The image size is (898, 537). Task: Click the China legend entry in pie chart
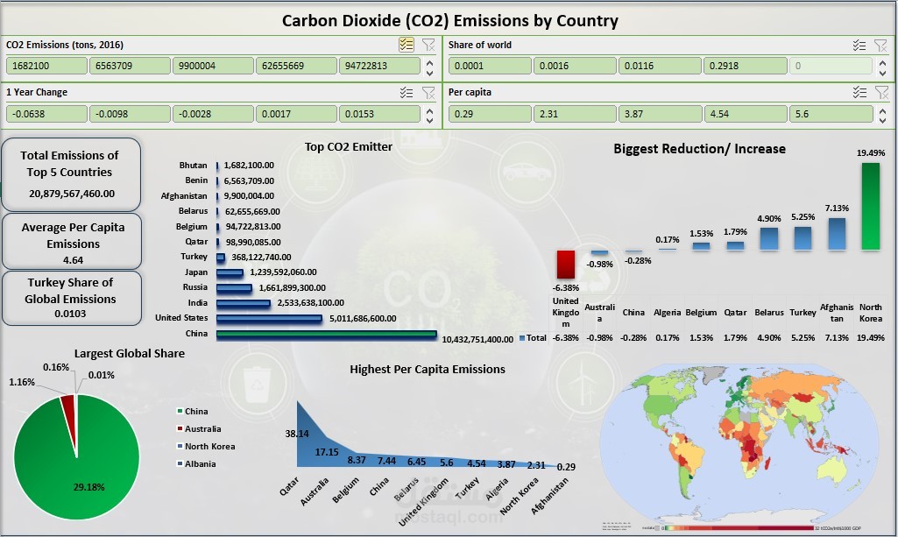(x=197, y=411)
